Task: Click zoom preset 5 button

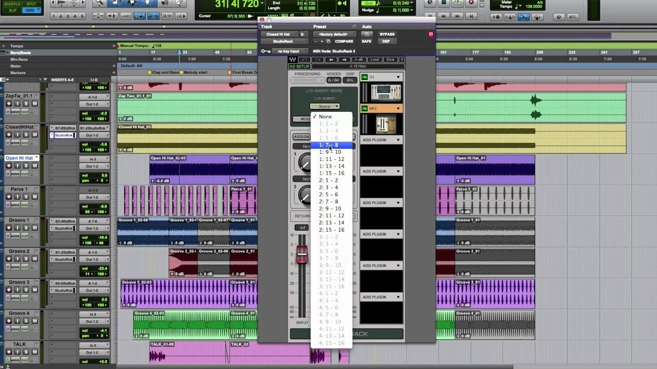Action: [x=82, y=16]
